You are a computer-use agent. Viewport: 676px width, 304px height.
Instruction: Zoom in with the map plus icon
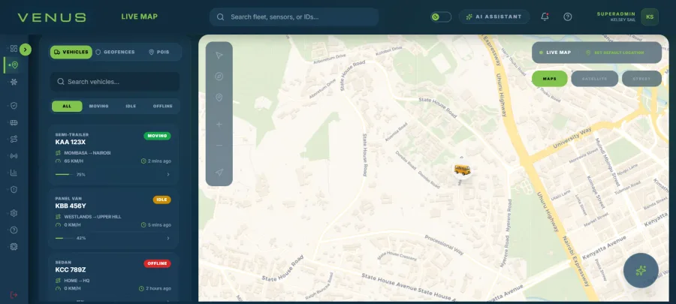coord(219,125)
